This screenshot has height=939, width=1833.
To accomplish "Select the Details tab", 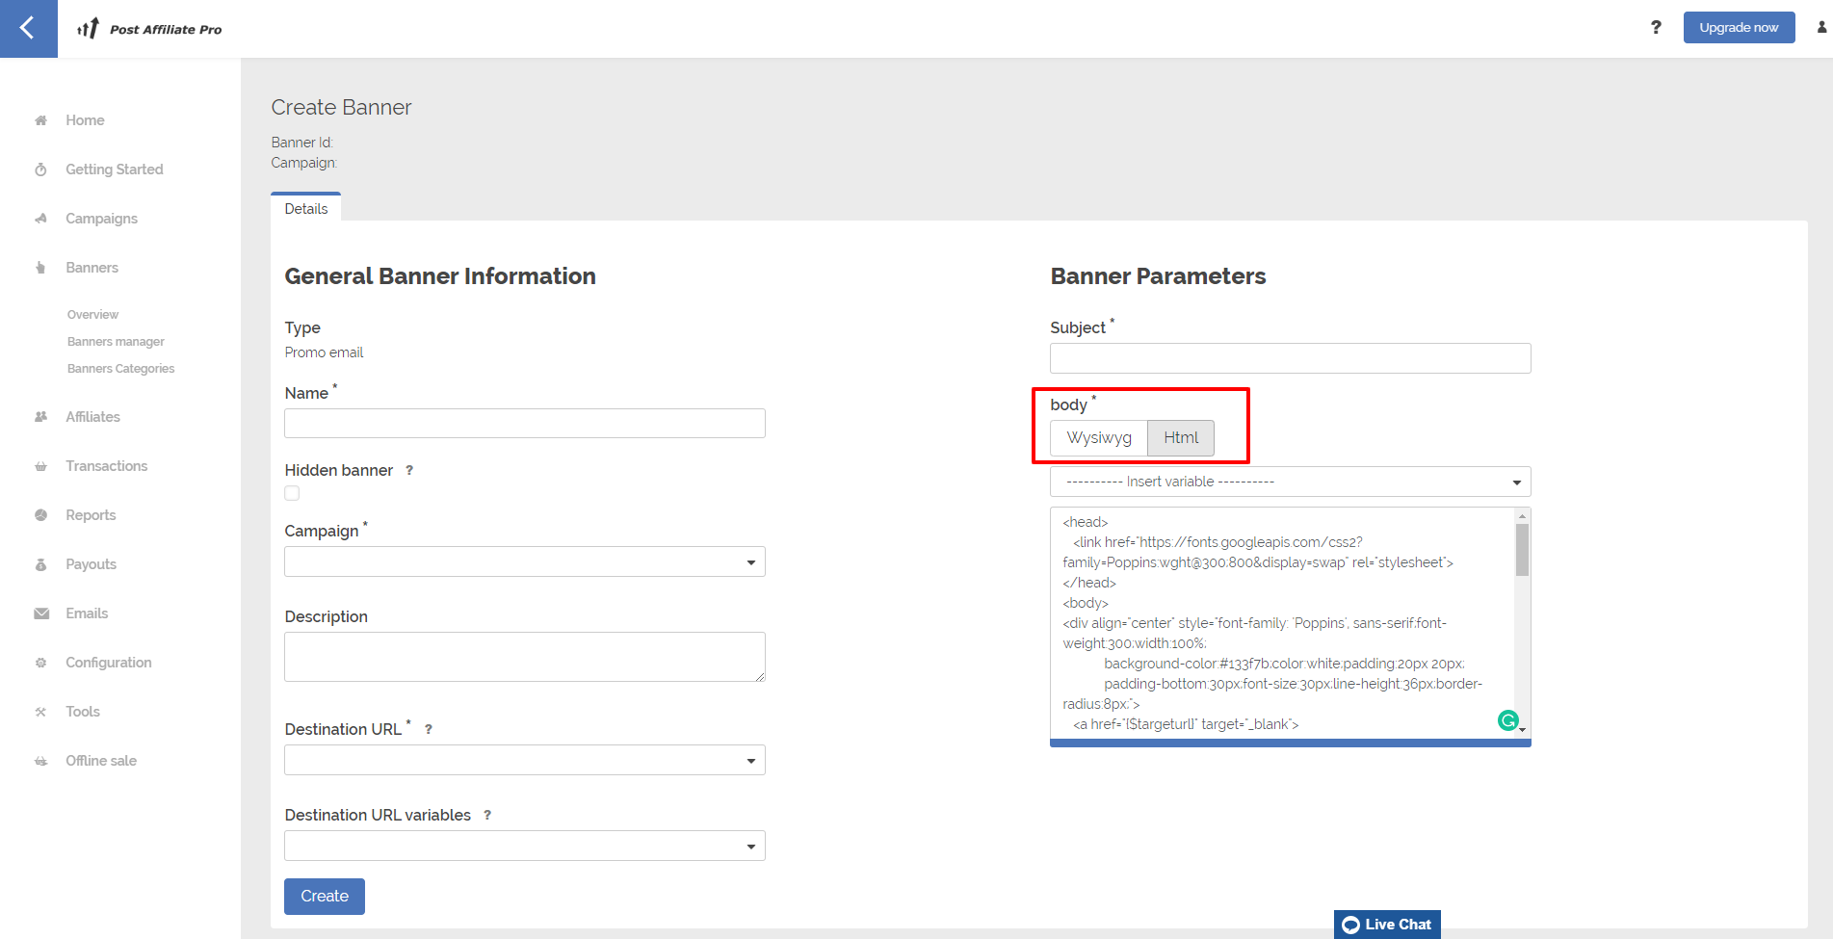I will (306, 209).
